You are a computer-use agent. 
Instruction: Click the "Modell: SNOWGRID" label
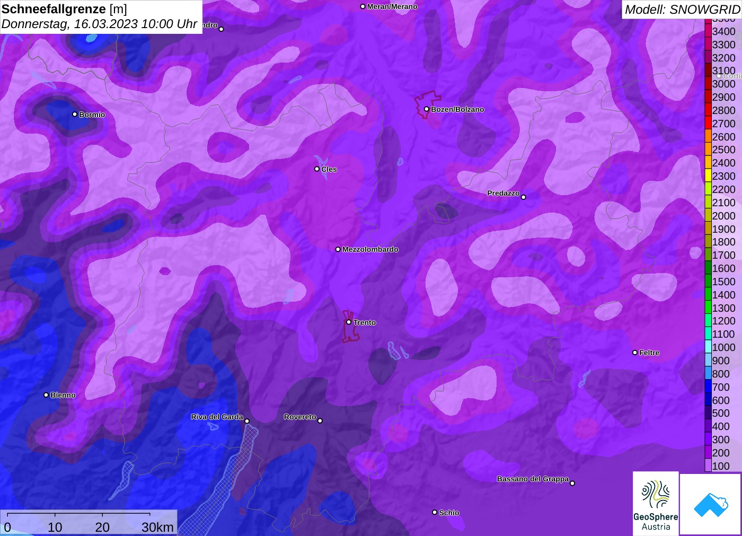pos(682,10)
